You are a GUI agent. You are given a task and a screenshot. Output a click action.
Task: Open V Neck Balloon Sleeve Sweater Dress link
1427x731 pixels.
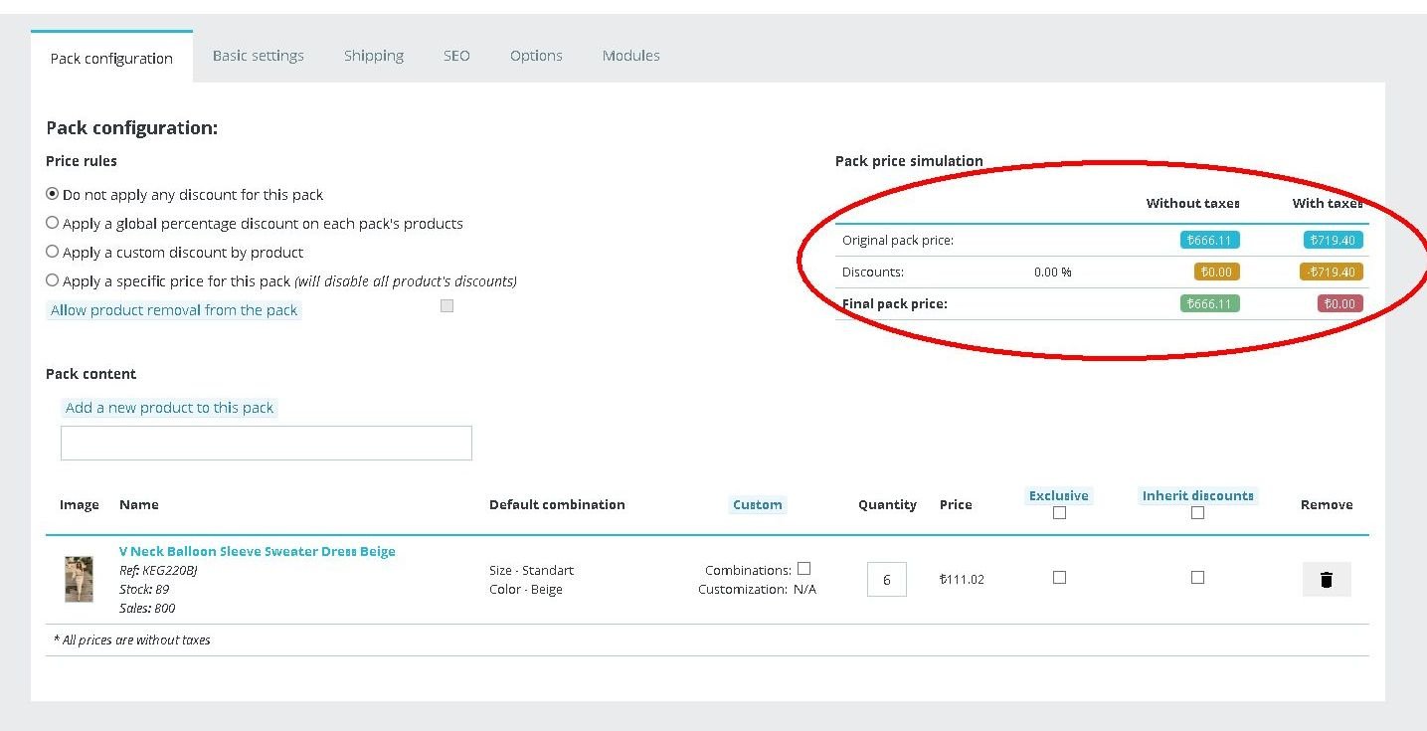257,551
